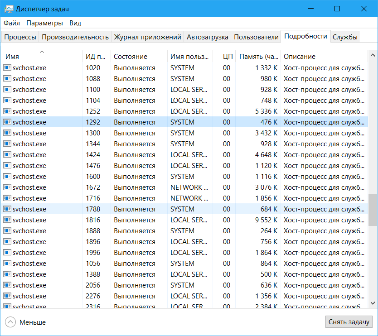The width and height of the screenshot is (378, 336).
Task: Click the svchost.exe icon with PID 1292
Action: pos(7,122)
